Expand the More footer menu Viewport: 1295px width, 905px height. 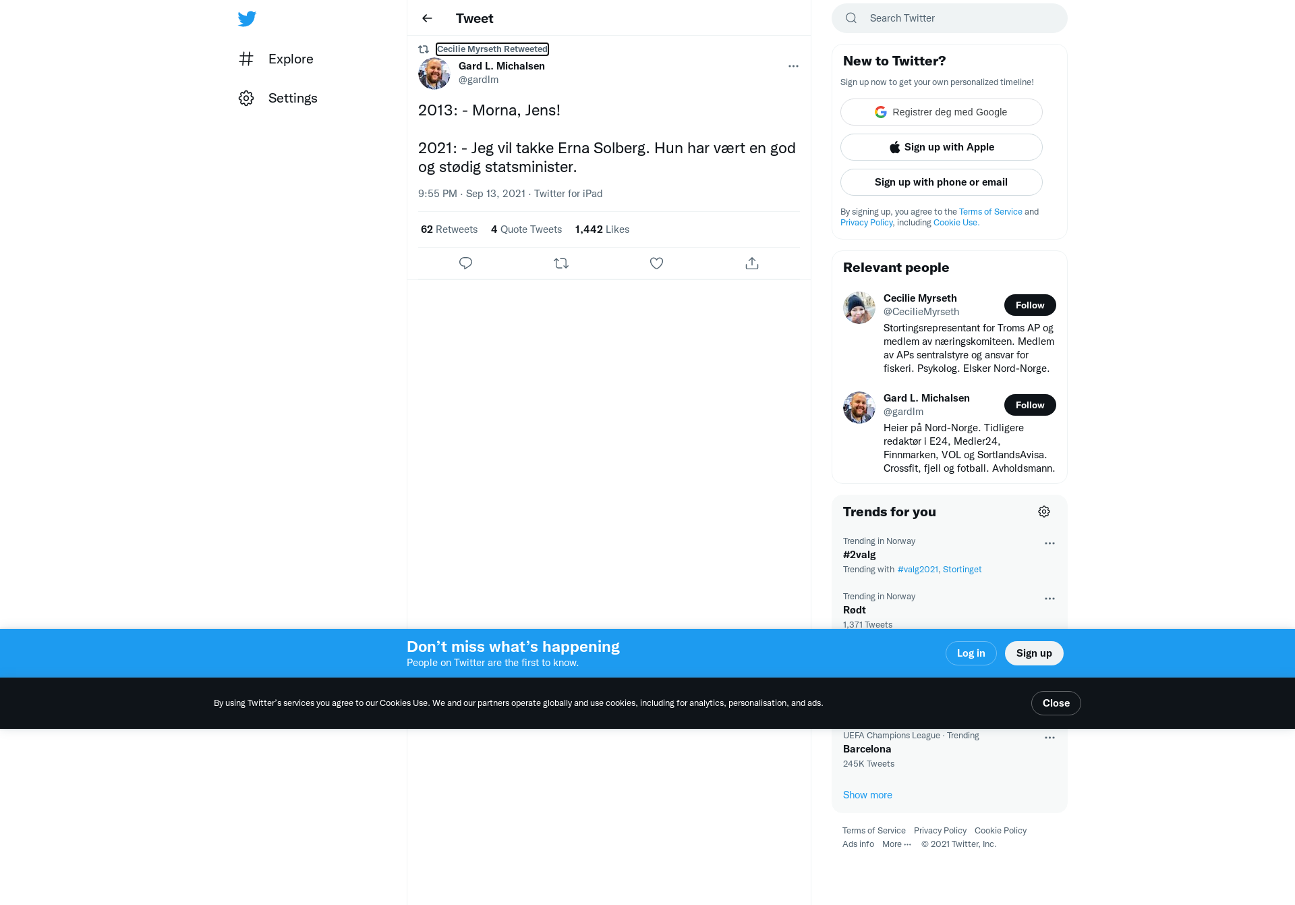tap(896, 844)
